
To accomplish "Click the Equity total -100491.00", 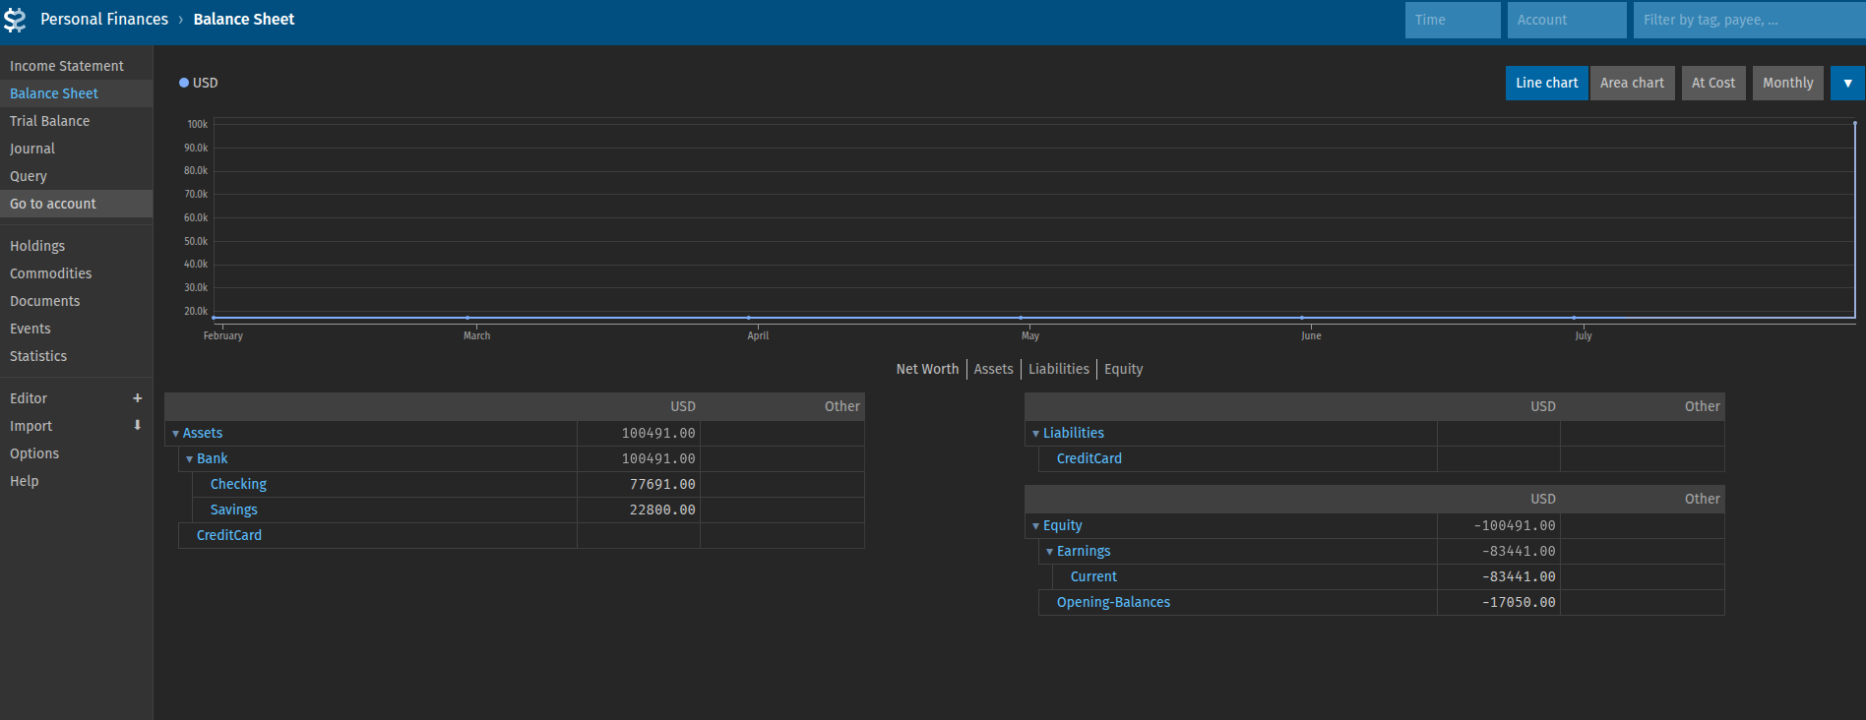I will [x=1515, y=525].
